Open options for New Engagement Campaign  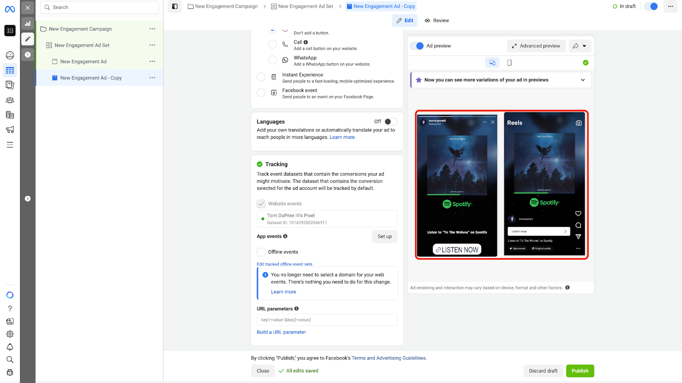152,29
